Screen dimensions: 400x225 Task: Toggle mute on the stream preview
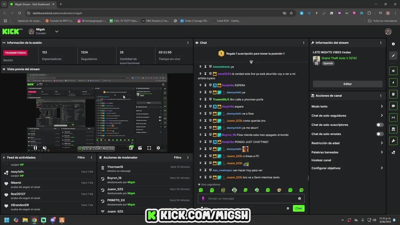(x=45, y=148)
